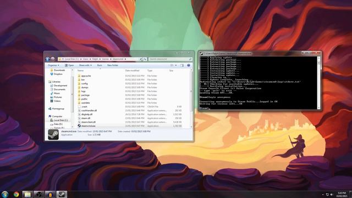The image size is (352, 198).
Task: Open Documents library in sidebar
Action: tap(58, 89)
